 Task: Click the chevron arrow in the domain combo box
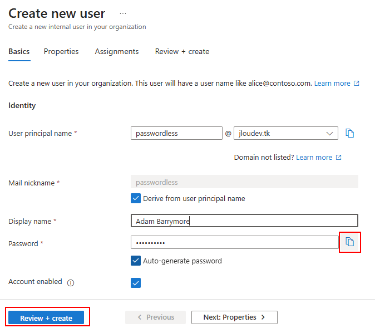coord(329,133)
